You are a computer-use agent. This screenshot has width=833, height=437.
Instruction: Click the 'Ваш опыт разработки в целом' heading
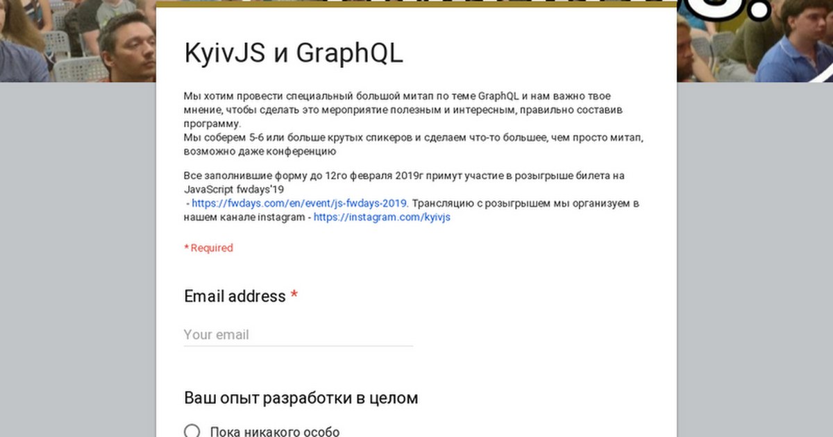[x=301, y=398]
